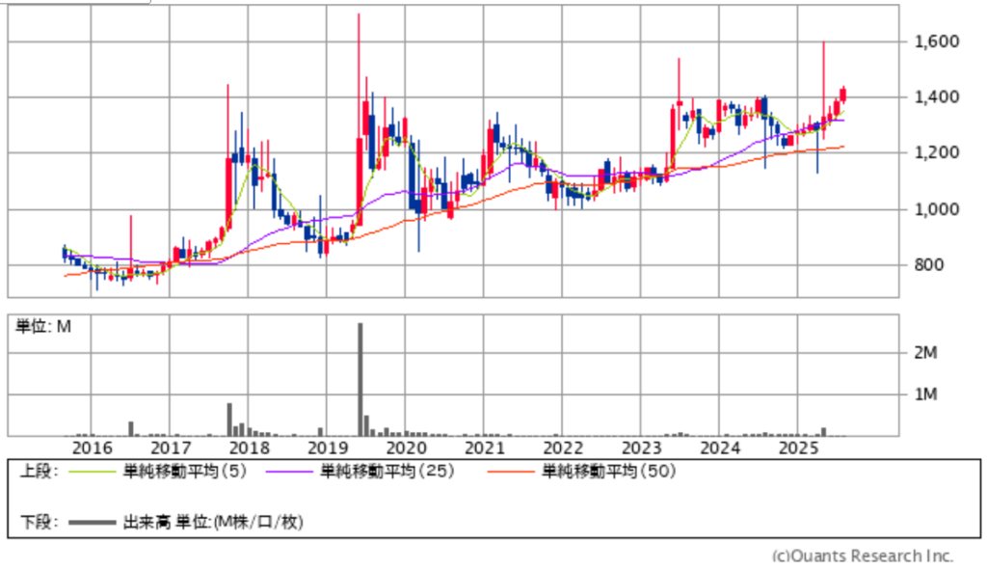The width and height of the screenshot is (987, 570).
Task: Click the 2017 year label on x-axis
Action: [x=171, y=448]
